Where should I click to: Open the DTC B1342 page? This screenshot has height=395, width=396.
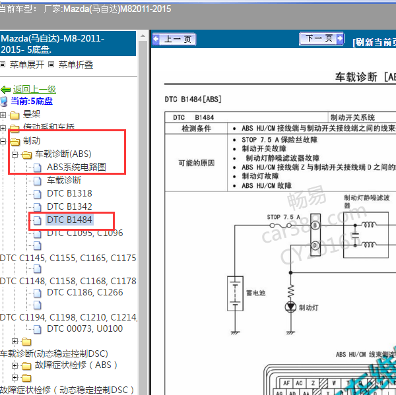[69, 206]
